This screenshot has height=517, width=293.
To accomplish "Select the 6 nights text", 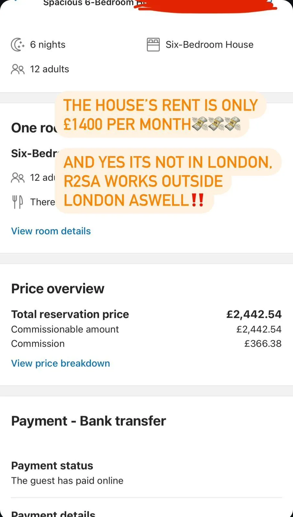I will tap(48, 45).
